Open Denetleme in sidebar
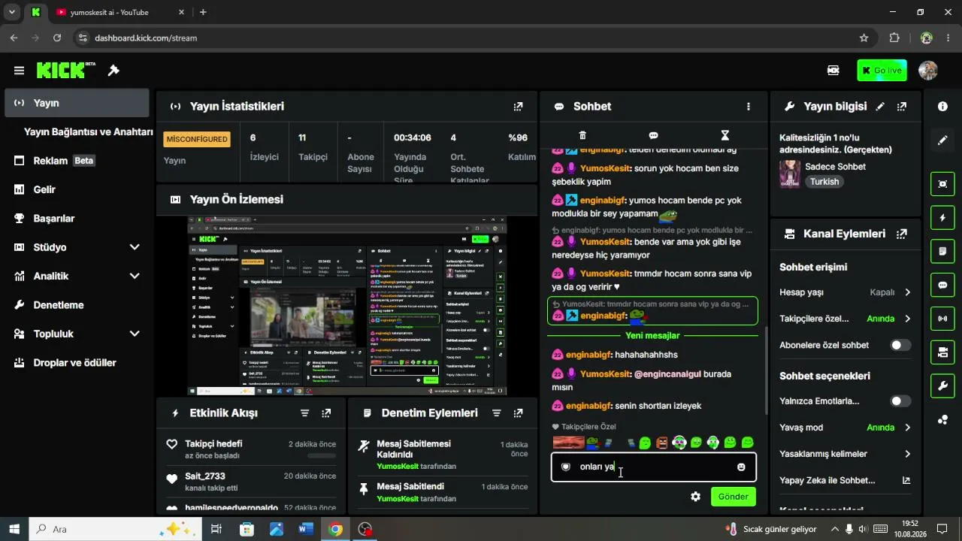The width and height of the screenshot is (962, 541). [77, 305]
